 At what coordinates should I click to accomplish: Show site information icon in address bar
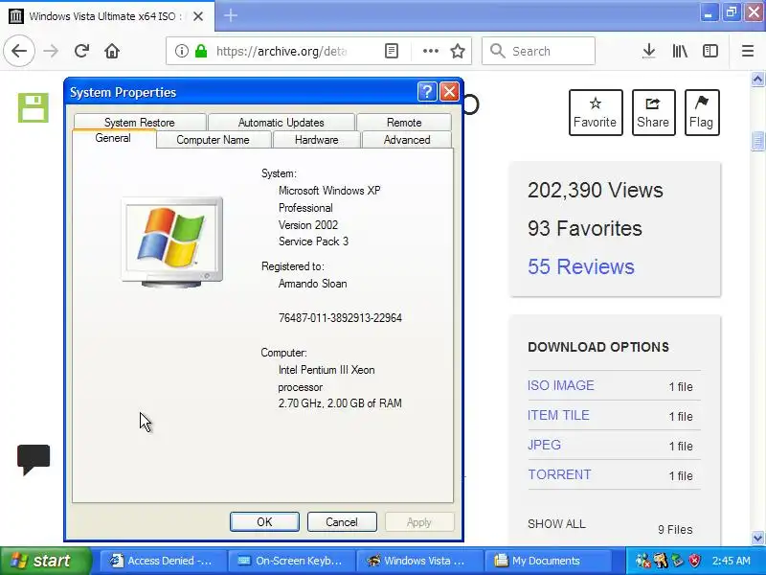(x=181, y=51)
